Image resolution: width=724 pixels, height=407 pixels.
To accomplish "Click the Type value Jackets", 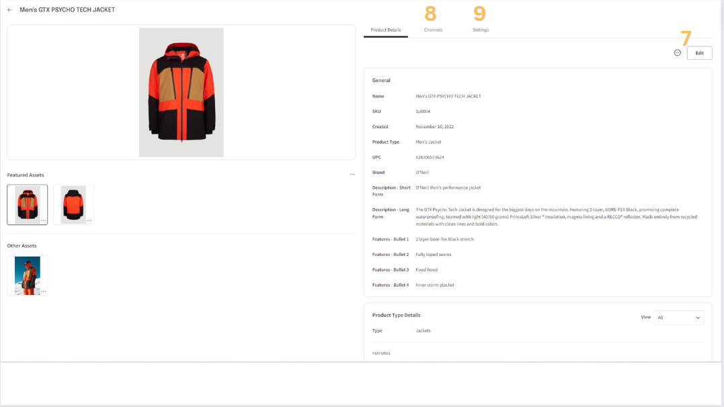I will [424, 331].
